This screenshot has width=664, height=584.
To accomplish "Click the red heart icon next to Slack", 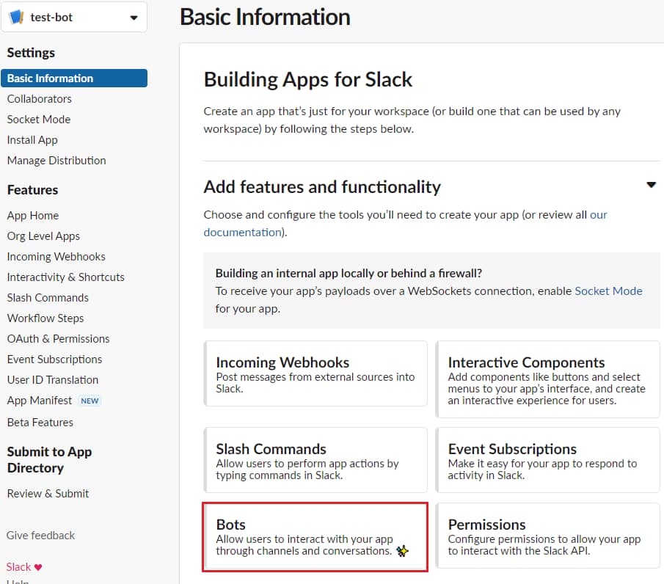I will 38,567.
